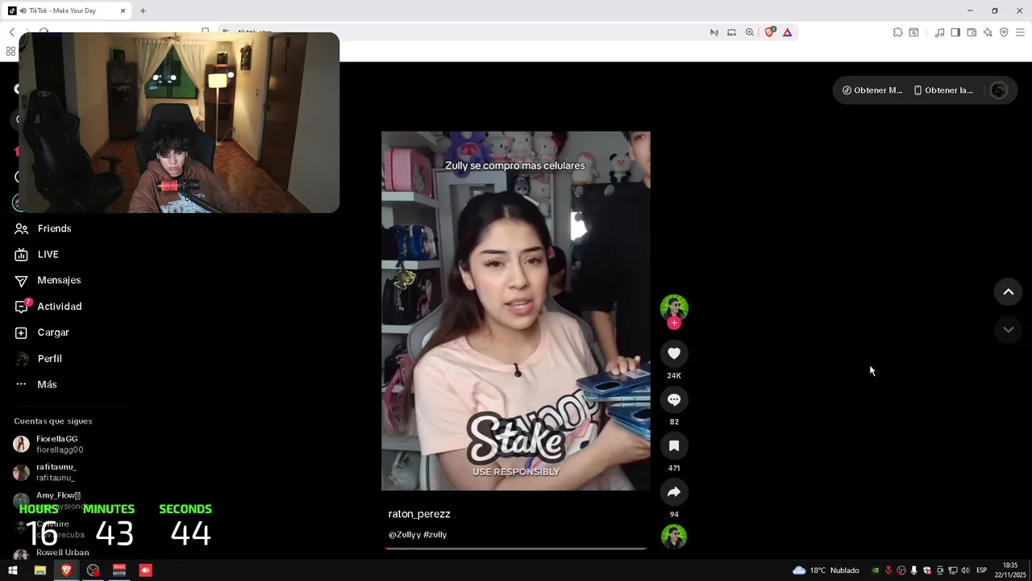
Task: Open the creator avatar beside the video
Action: click(674, 307)
